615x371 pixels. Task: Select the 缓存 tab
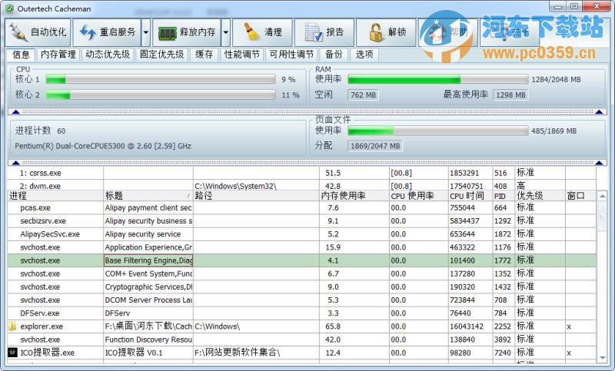204,55
